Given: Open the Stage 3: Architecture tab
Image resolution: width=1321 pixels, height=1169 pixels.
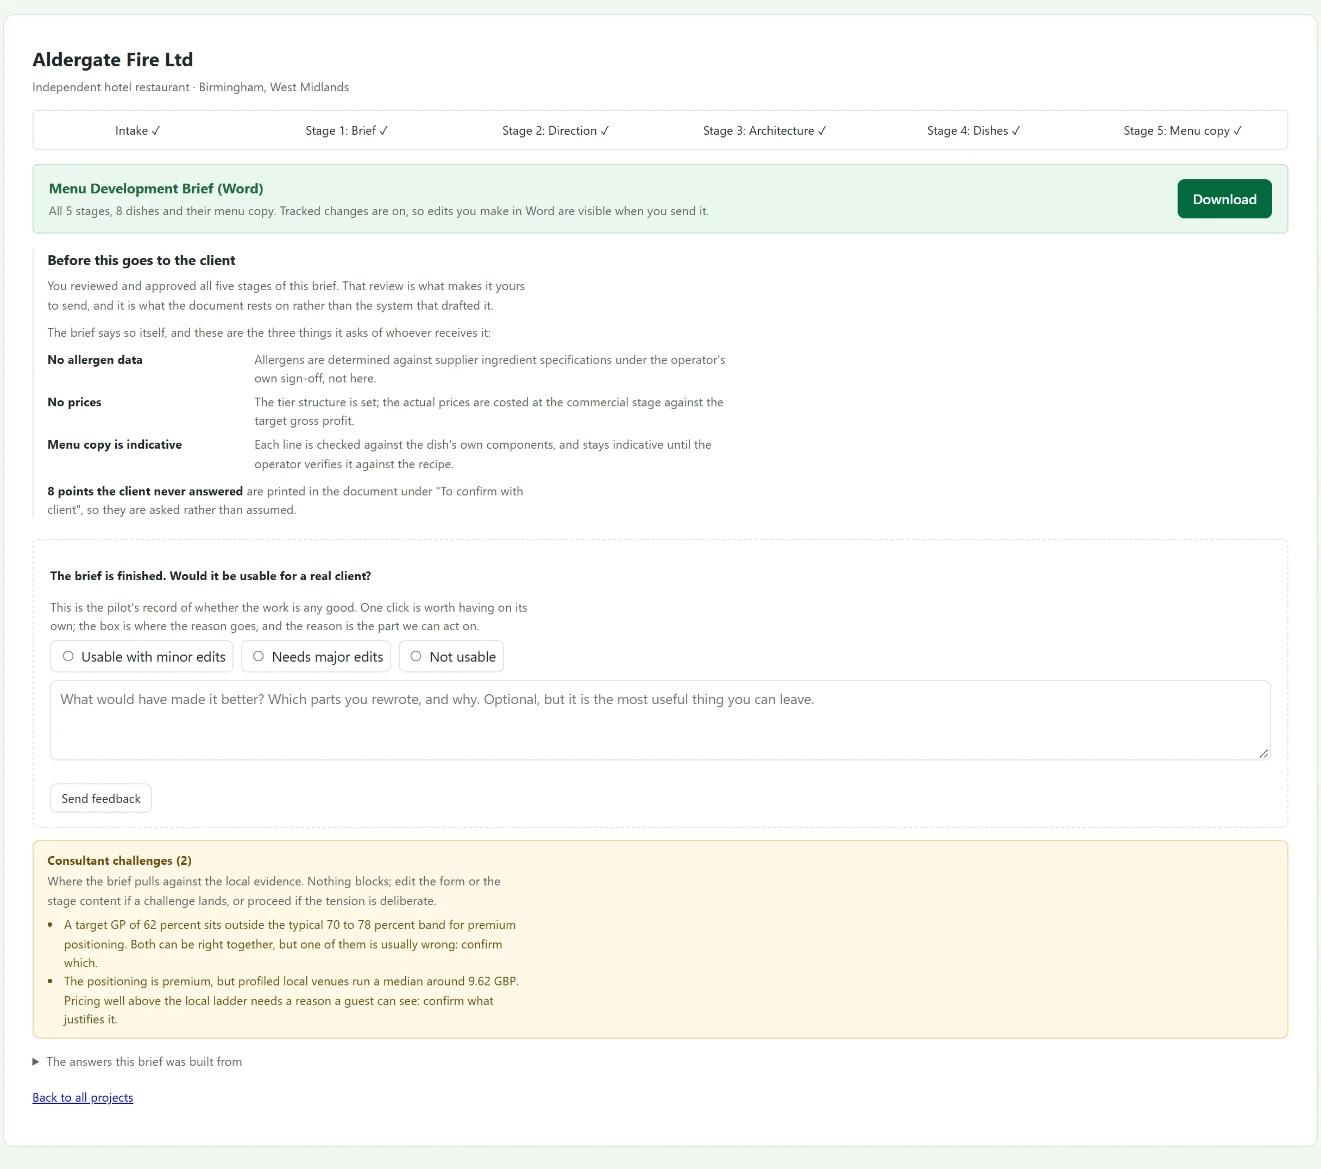Looking at the screenshot, I should [x=765, y=130].
